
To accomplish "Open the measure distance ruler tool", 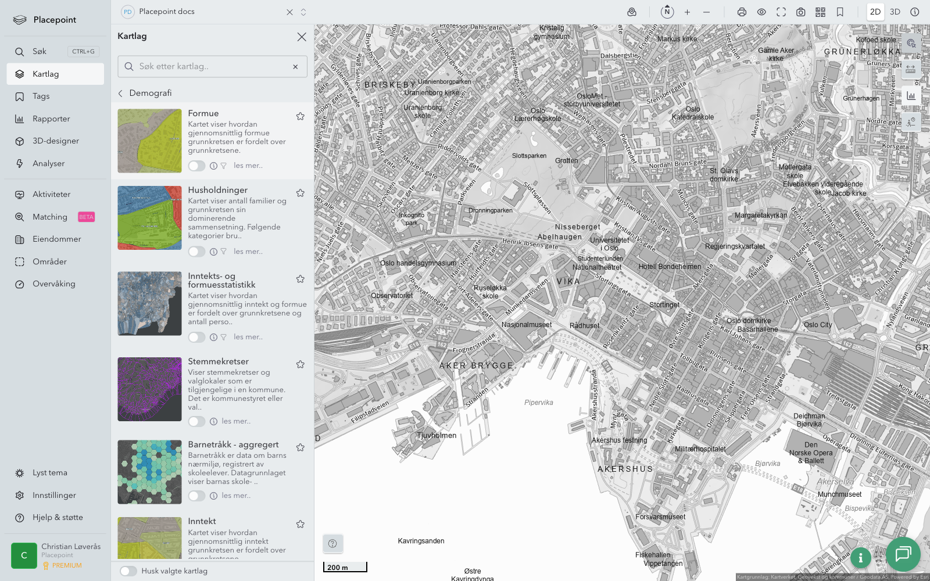I will tap(911, 69).
